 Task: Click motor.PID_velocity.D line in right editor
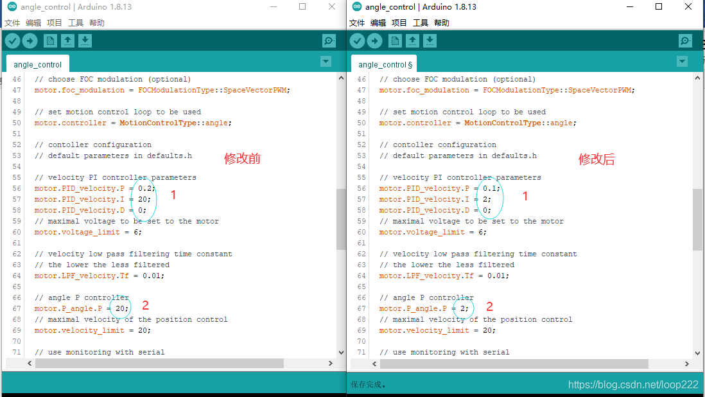tap(435, 210)
